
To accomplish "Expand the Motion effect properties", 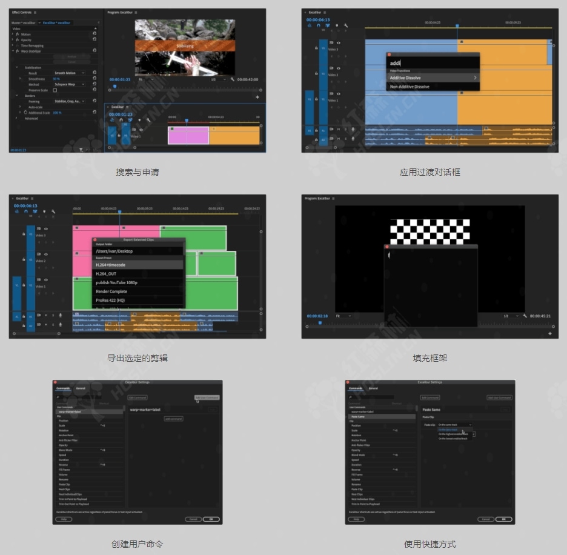I will tap(13, 34).
